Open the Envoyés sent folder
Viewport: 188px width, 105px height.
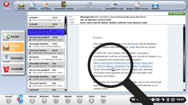[13, 58]
